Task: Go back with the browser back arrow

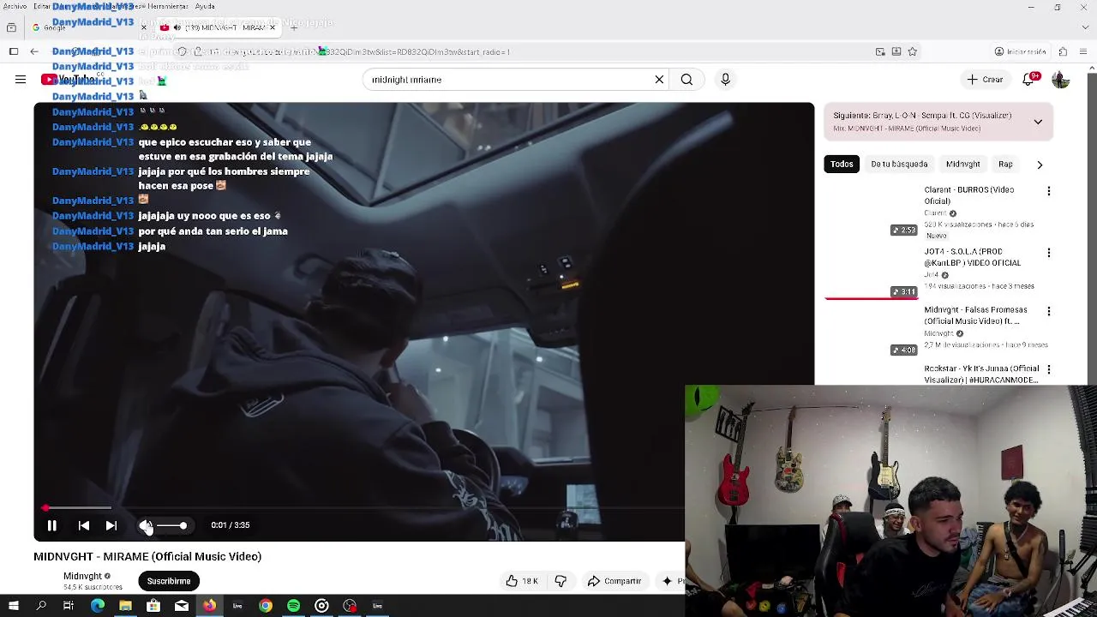Action: pos(34,51)
